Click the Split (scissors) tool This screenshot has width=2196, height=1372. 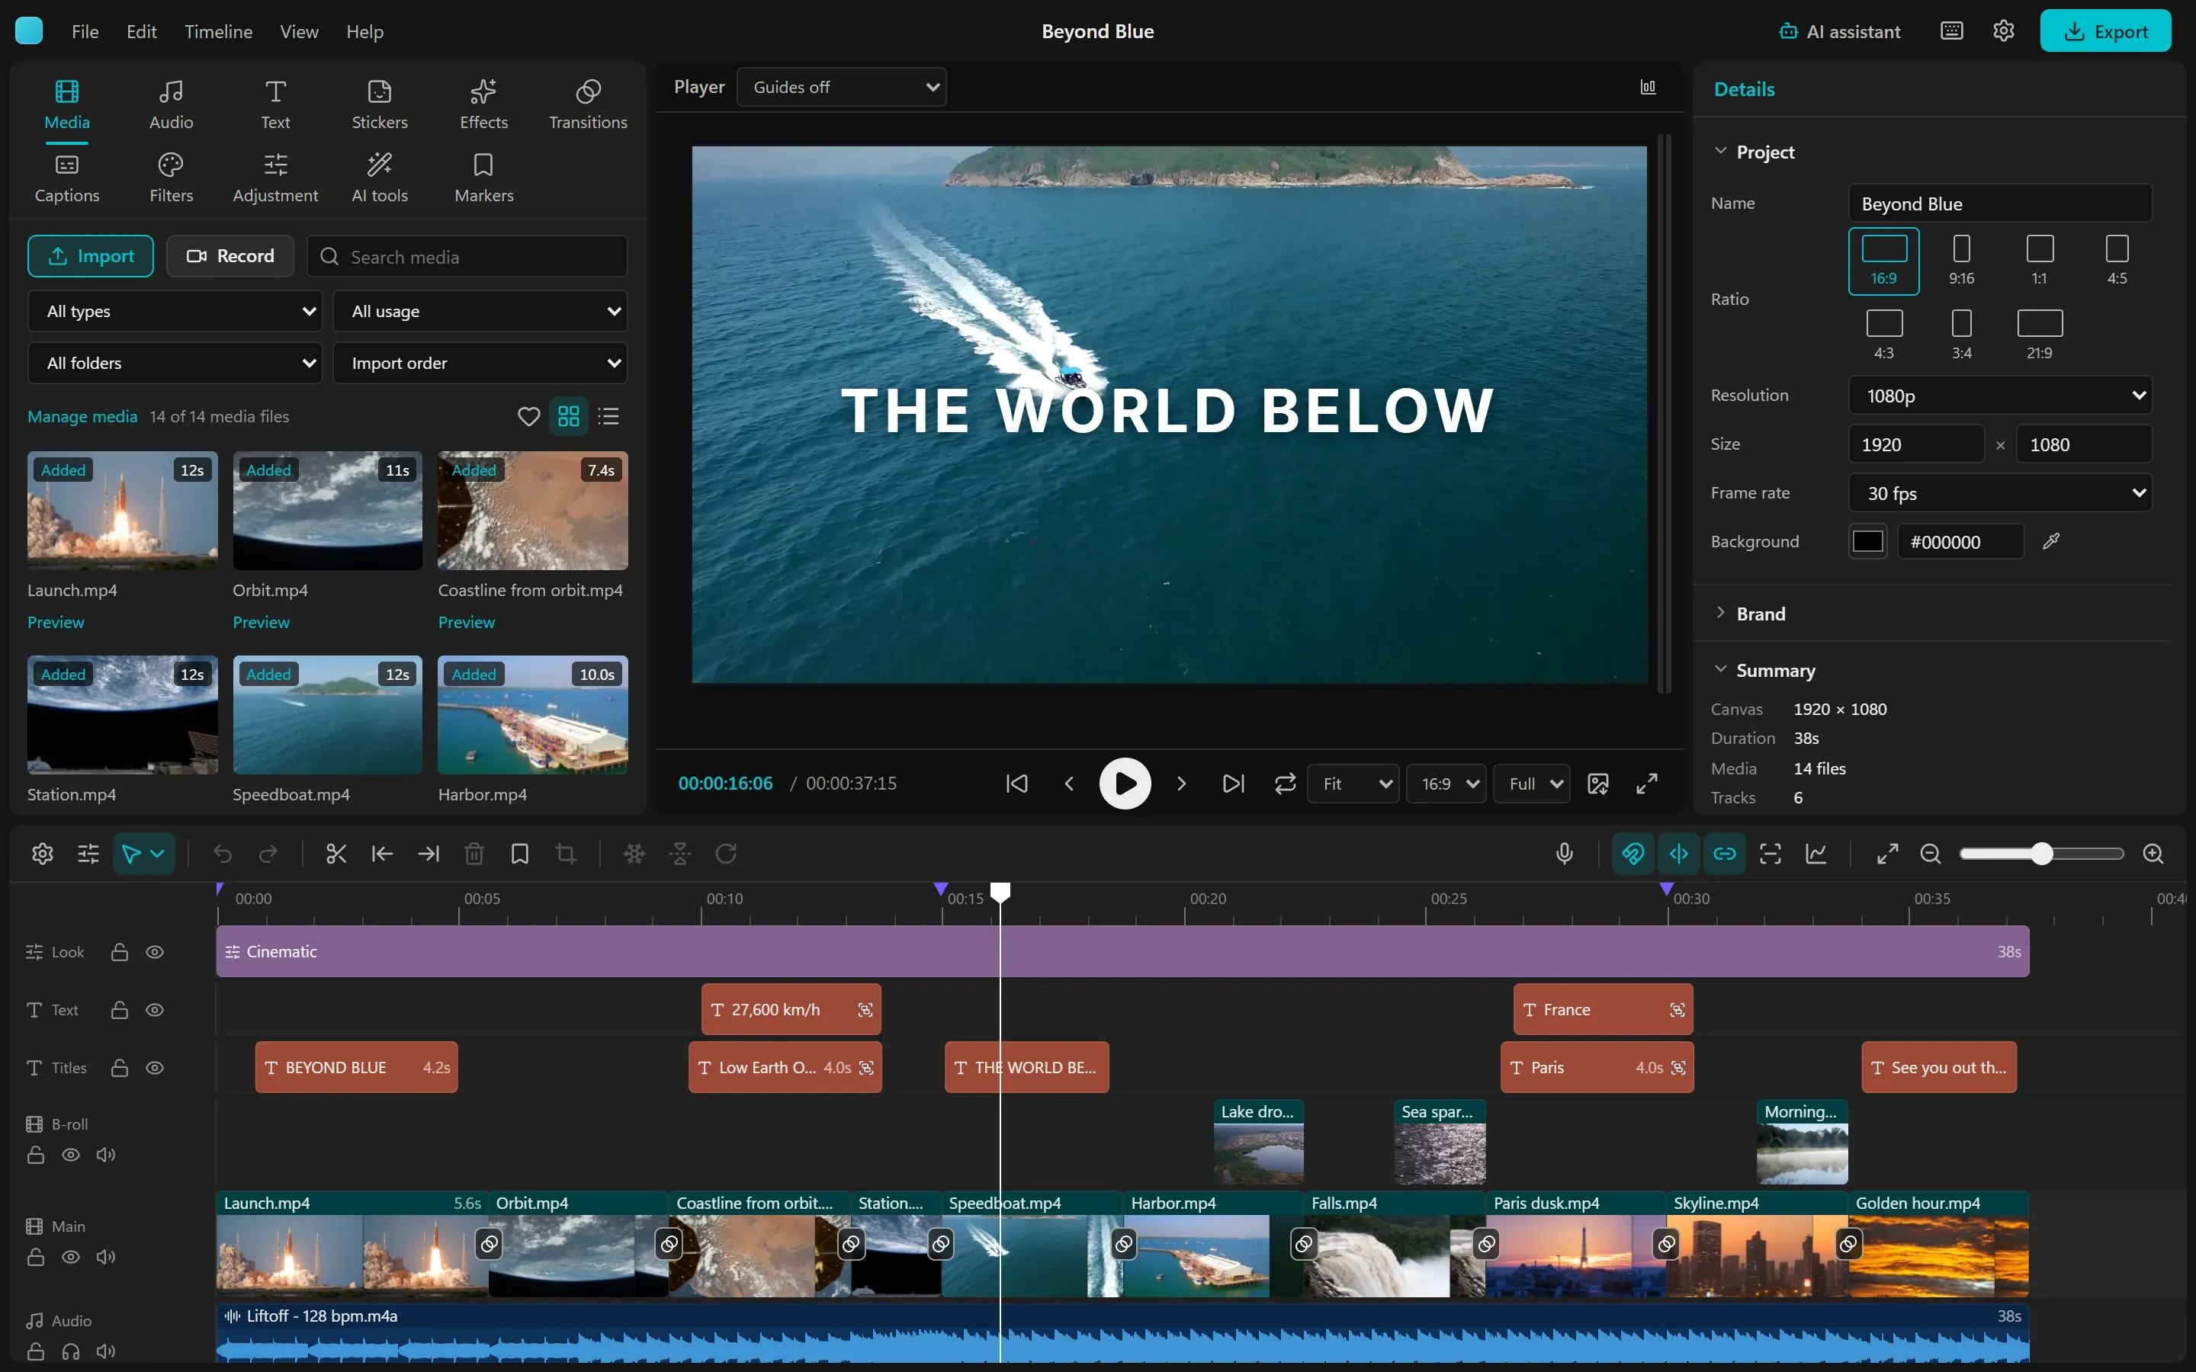click(335, 854)
